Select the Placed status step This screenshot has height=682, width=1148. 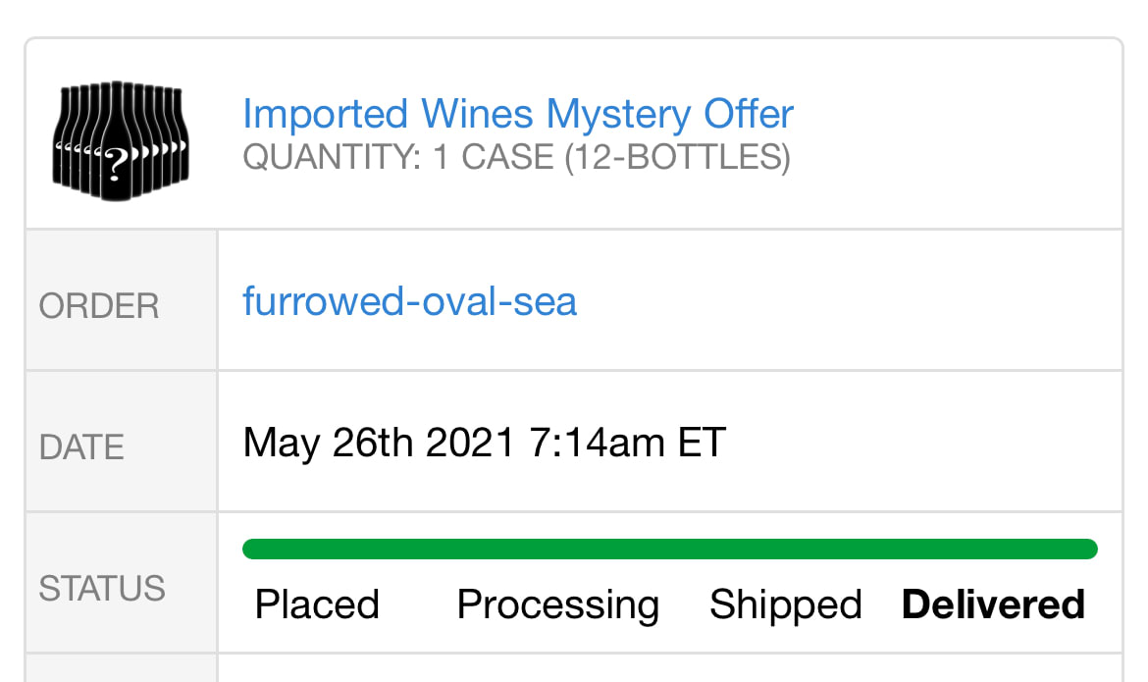pyautogui.click(x=317, y=604)
